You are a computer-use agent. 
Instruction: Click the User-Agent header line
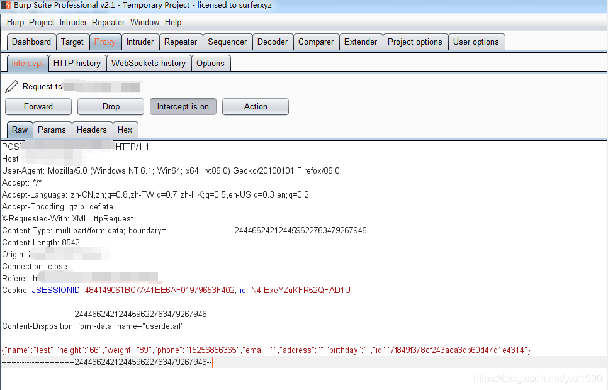click(171, 171)
